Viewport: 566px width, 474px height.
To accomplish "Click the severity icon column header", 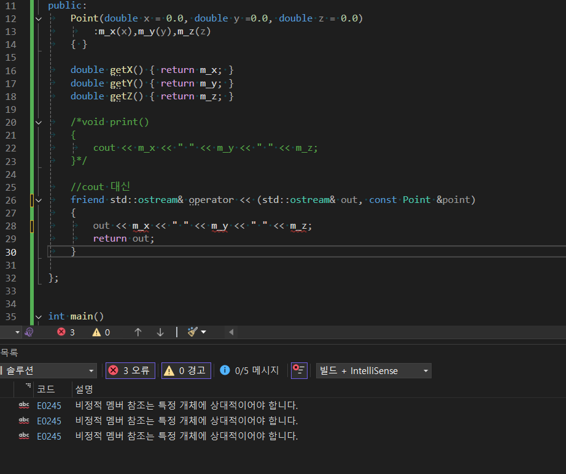I will tap(24, 389).
